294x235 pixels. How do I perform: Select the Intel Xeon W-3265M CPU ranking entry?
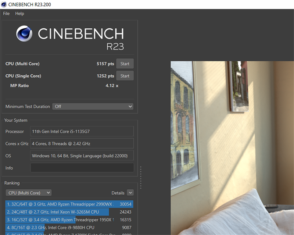tap(66, 211)
